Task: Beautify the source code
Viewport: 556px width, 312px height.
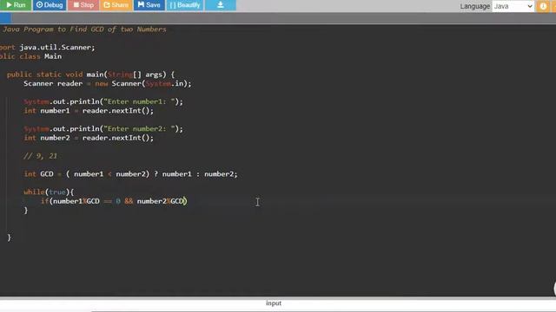Action: coord(185,5)
